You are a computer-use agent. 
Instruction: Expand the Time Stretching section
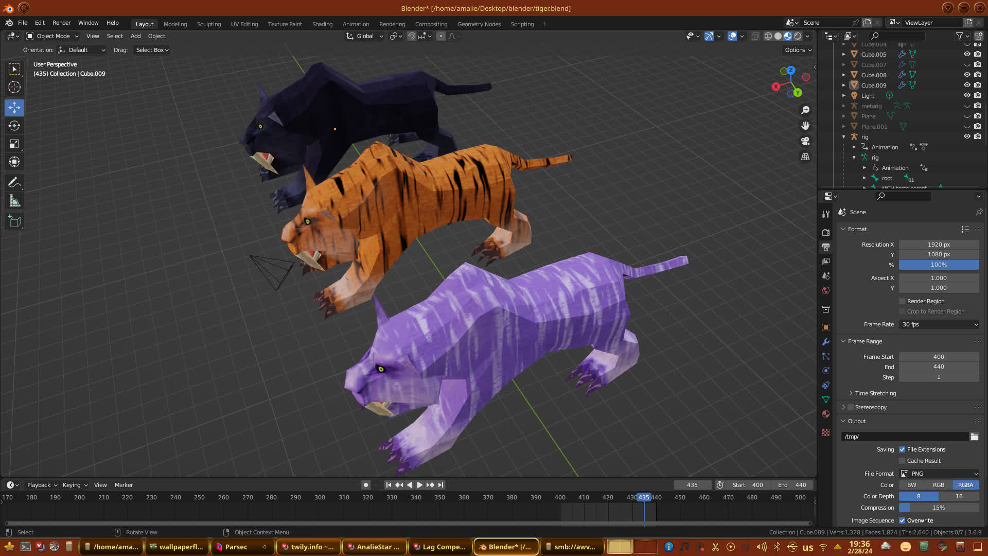pyautogui.click(x=875, y=393)
